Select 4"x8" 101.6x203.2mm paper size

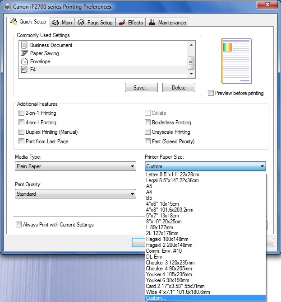[x=205, y=210]
